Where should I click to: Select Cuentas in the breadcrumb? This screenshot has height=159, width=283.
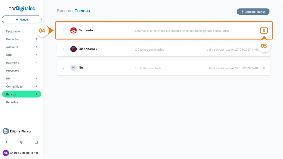[82, 11]
